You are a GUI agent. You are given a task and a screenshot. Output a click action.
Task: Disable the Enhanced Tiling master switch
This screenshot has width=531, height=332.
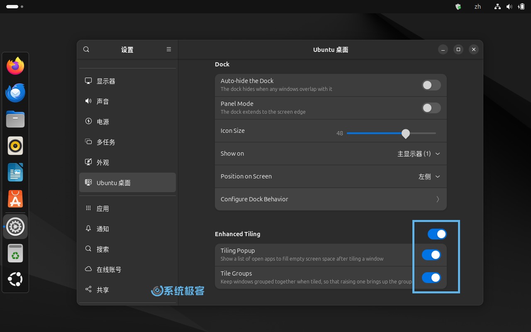click(437, 234)
